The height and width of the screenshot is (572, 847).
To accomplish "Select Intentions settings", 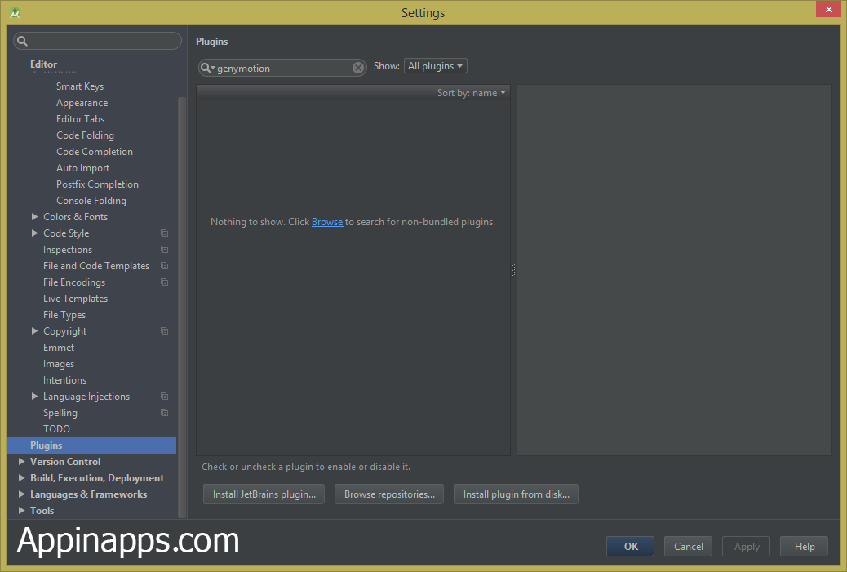I will click(64, 379).
